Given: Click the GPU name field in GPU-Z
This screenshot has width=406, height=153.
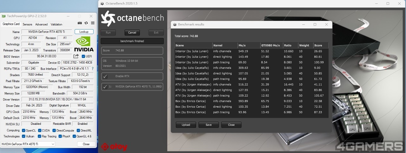Looking at the screenshot, I should [47, 32].
